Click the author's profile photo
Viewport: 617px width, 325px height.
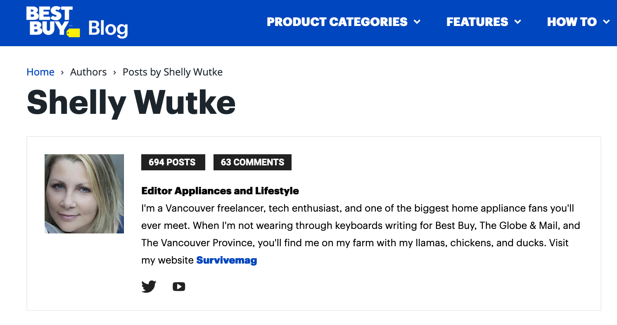point(84,194)
